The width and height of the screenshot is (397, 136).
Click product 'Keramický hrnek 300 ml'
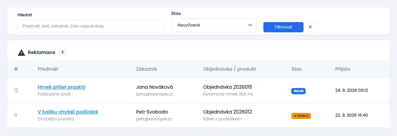pos(228,94)
